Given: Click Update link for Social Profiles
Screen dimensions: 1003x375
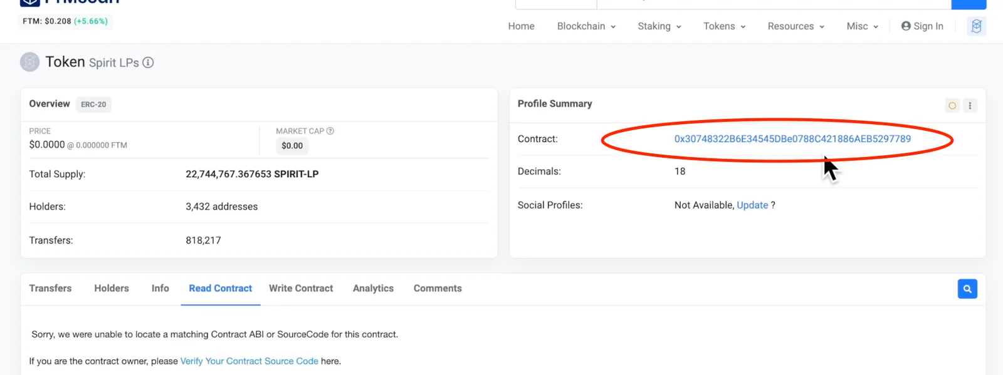Looking at the screenshot, I should click(x=752, y=205).
